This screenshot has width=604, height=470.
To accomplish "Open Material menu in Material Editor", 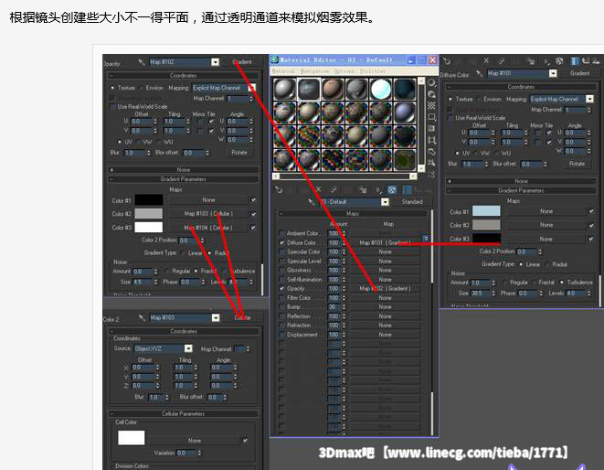I will pos(283,71).
